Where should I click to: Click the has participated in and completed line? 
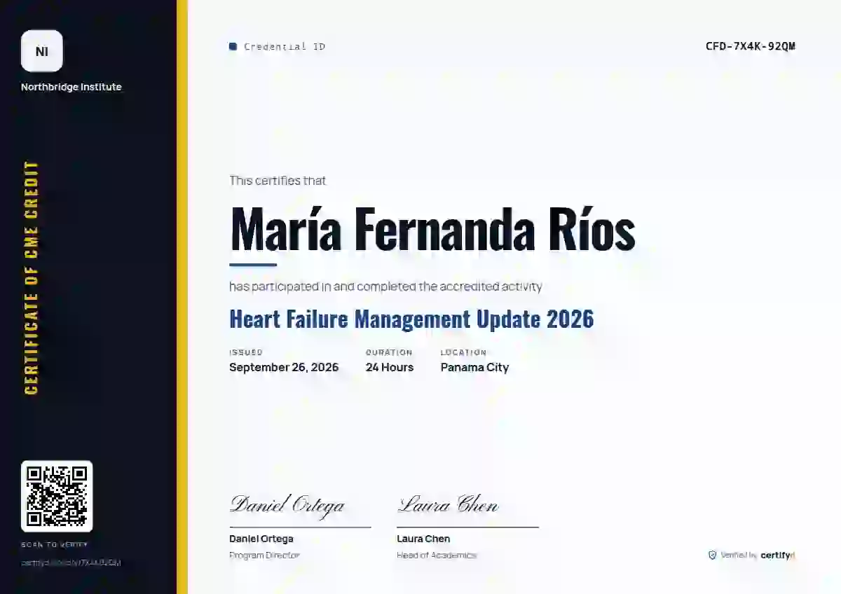(385, 286)
